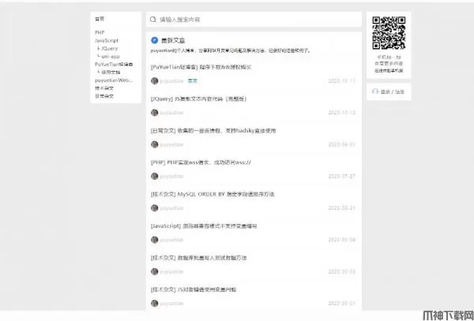Open the [JQuery] JS copy text article
This screenshot has height=321, width=474.
(x=198, y=99)
